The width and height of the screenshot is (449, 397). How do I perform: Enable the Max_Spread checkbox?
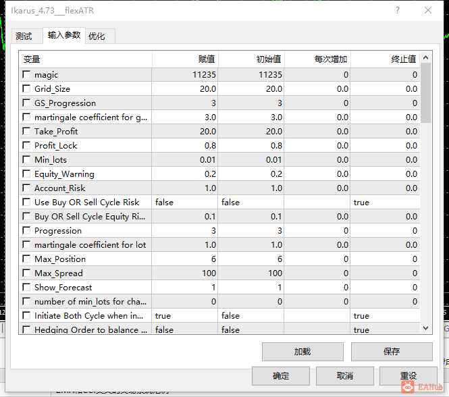pos(26,273)
